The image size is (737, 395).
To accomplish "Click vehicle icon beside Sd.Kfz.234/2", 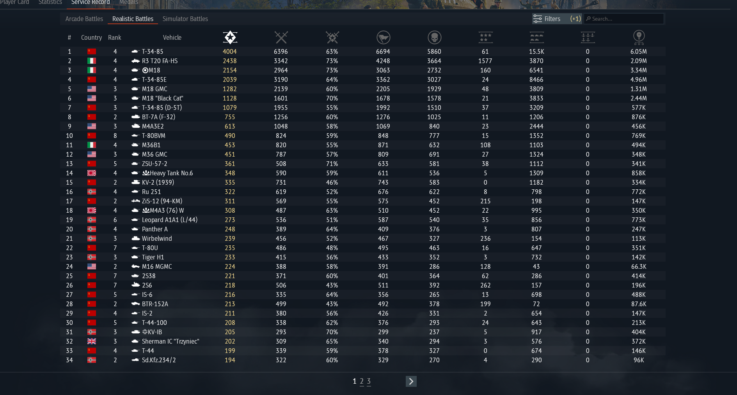I will 135,360.
